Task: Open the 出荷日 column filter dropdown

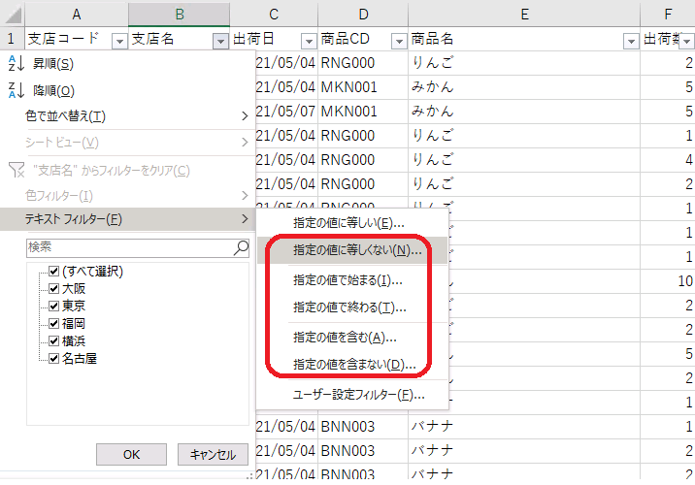Action: pyautogui.click(x=309, y=41)
